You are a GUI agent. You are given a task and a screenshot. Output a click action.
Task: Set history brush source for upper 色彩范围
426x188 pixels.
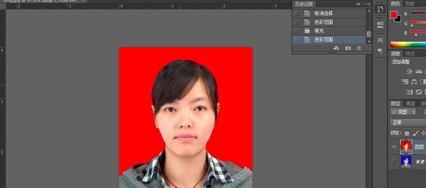tap(297, 22)
